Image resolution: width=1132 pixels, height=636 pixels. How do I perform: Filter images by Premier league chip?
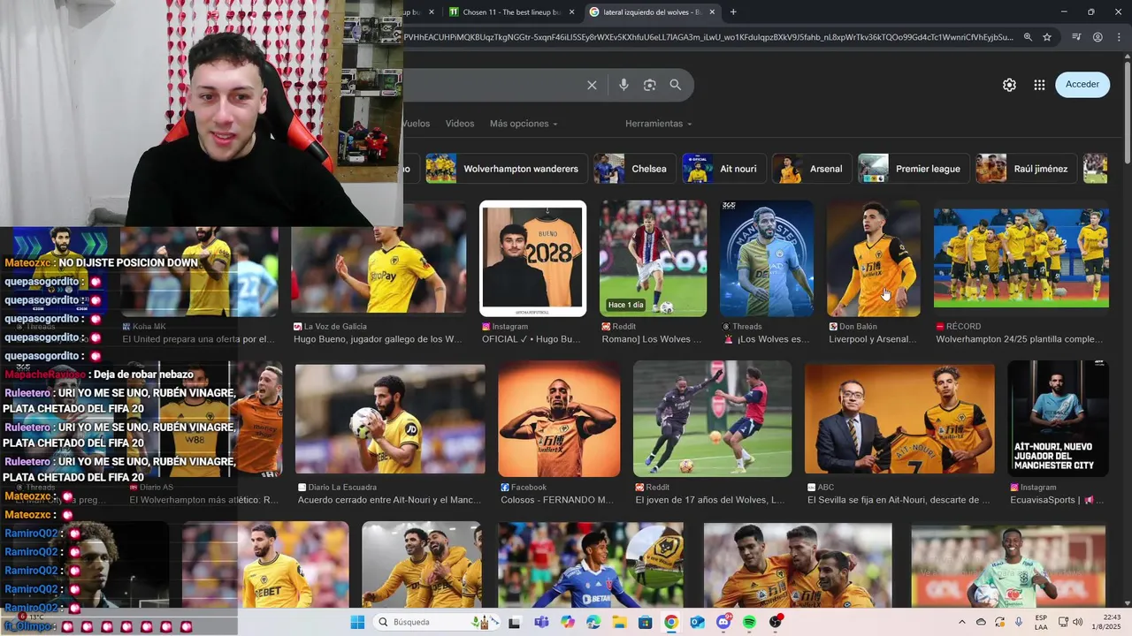(914, 169)
